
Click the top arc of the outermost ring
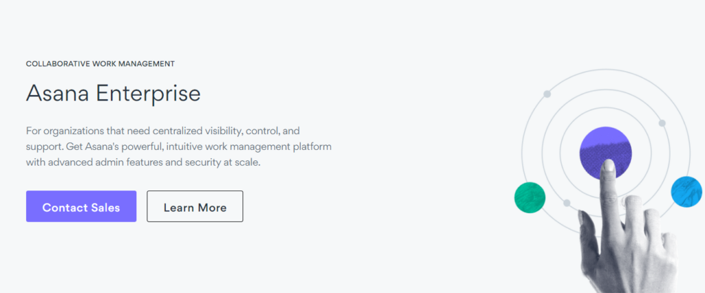tap(606, 69)
